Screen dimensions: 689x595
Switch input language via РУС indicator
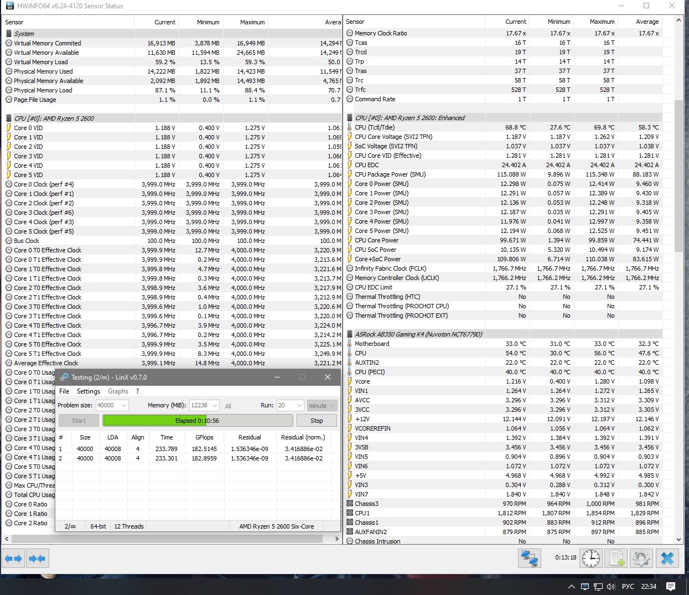pos(628,587)
